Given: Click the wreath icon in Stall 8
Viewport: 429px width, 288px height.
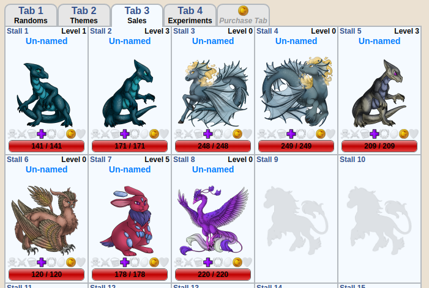Looking at the screenshot, I should coord(217,262).
